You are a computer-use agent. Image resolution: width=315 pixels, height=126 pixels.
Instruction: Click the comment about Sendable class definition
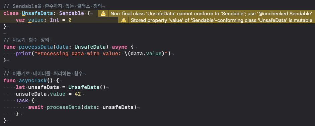53,7
